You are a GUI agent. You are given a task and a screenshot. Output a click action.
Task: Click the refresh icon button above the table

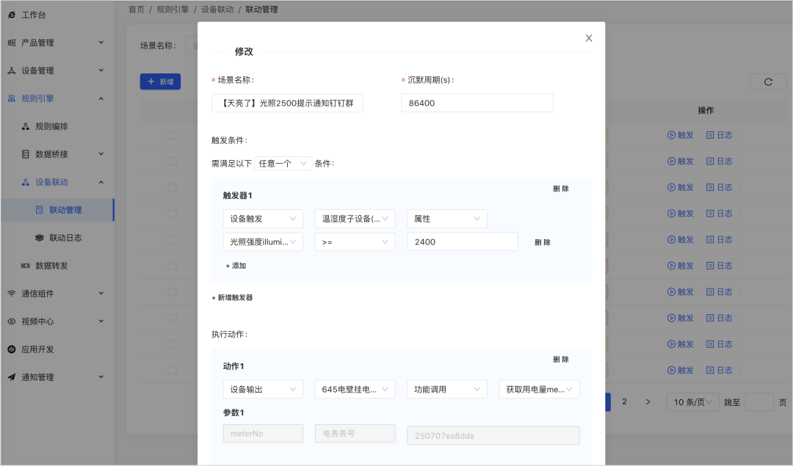click(x=768, y=82)
